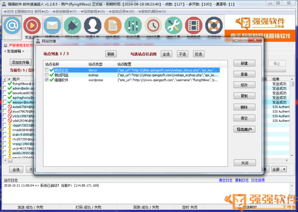Tick the checkbox for ytcts15987 mailbox row
298x212 pixels.
(5, 116)
